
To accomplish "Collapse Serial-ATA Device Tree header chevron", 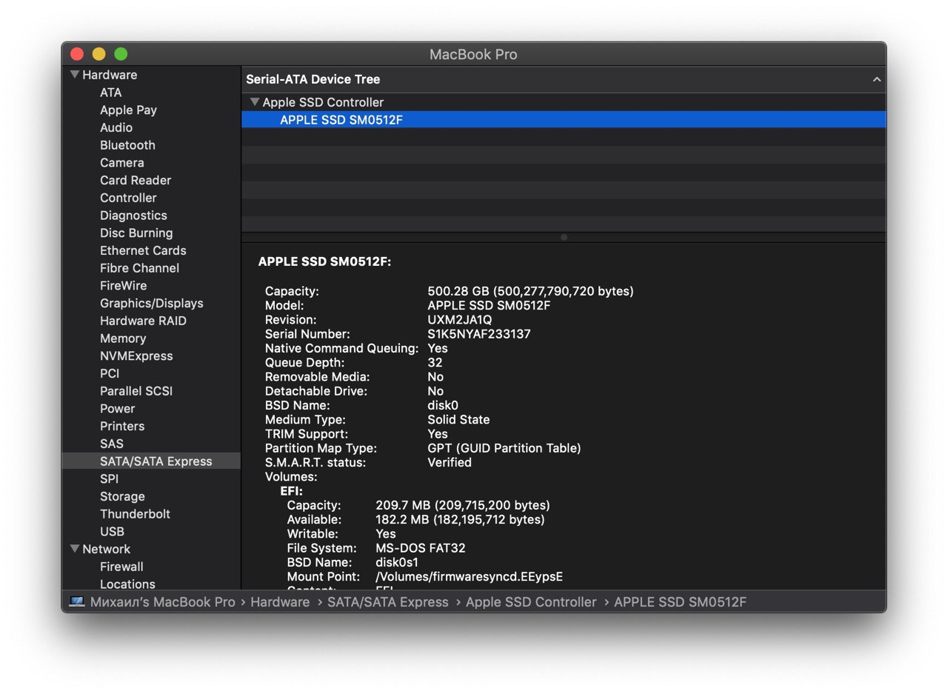I will coord(877,79).
